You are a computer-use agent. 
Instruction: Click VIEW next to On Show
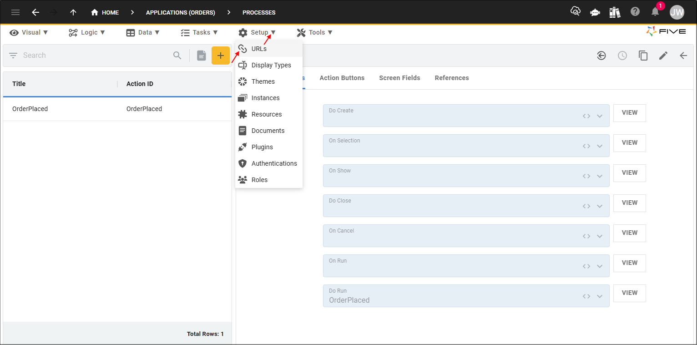coord(630,173)
